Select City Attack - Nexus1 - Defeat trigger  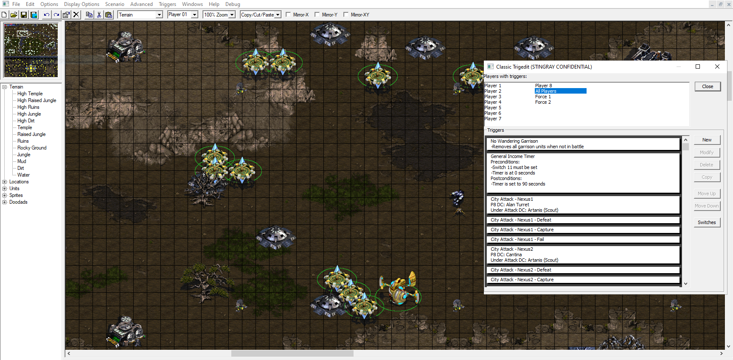click(583, 220)
